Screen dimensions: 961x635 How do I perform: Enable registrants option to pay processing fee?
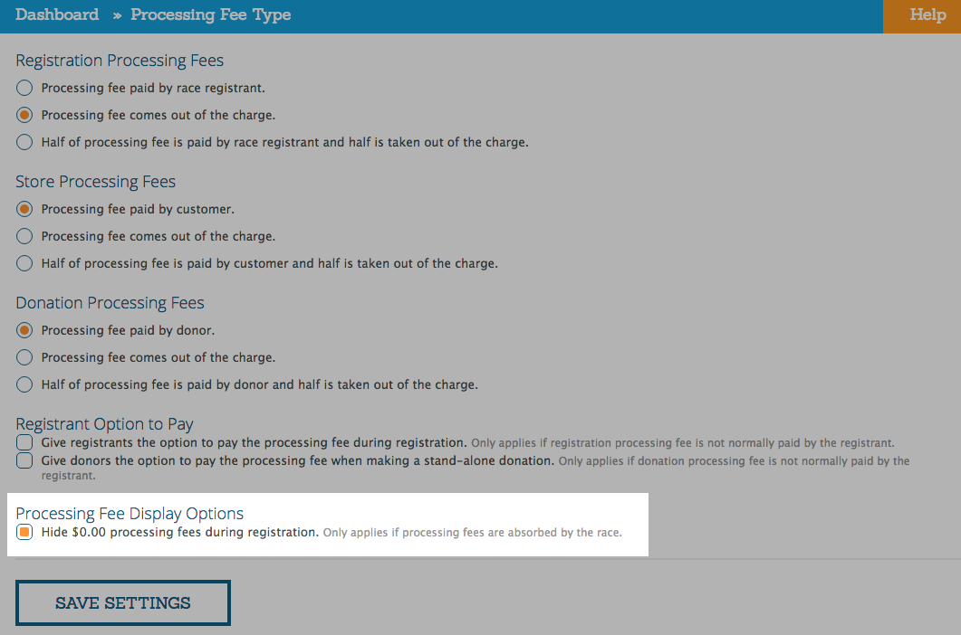[x=24, y=442]
